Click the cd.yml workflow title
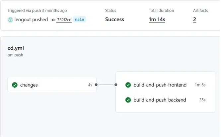Screen dimensions: 221x137 tap(16, 48)
